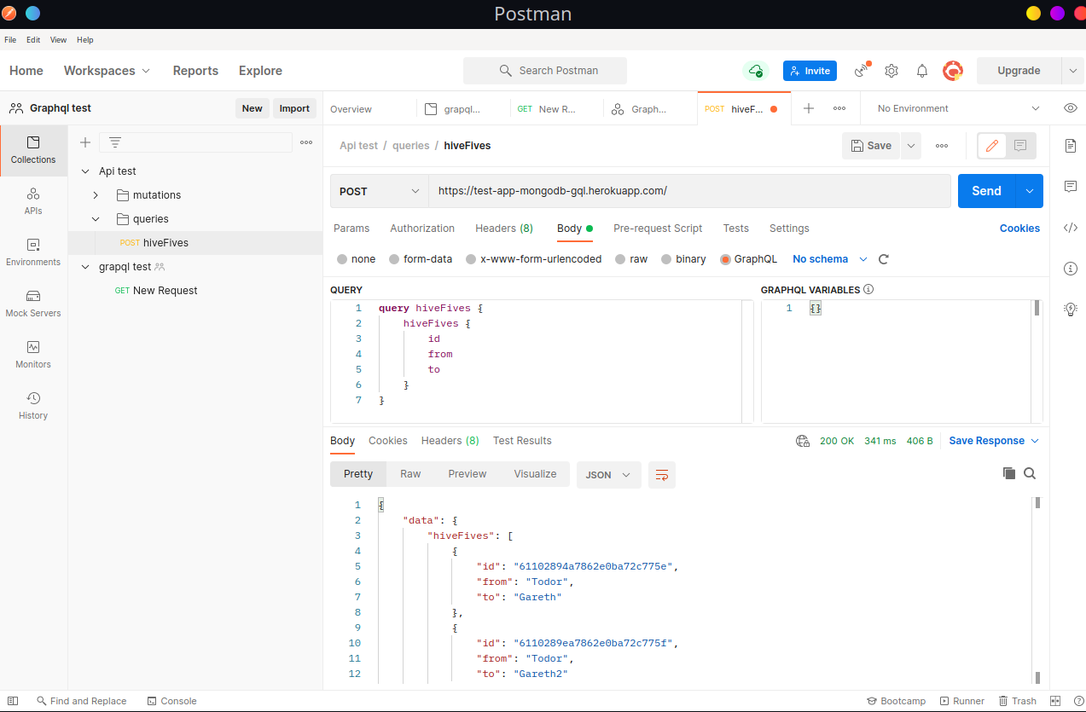Click the New button in sidebar
Viewport: 1086px width, 712px height.
point(253,108)
